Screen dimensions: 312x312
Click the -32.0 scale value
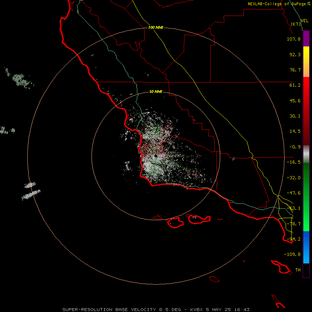click(294, 178)
